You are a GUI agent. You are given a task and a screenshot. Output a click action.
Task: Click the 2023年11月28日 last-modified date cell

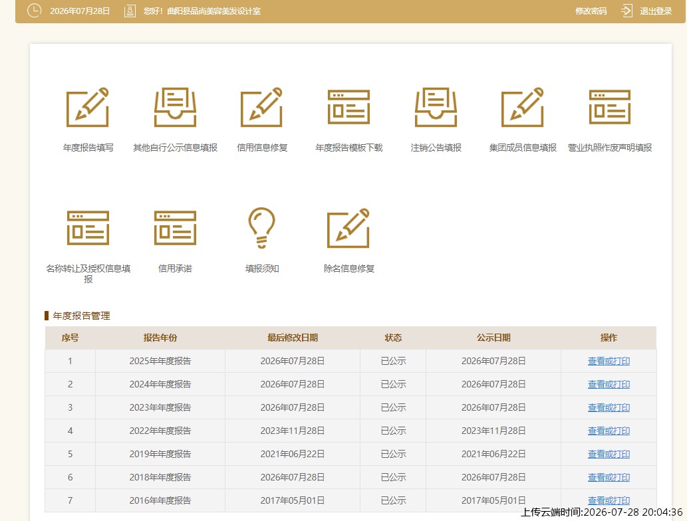coord(293,431)
